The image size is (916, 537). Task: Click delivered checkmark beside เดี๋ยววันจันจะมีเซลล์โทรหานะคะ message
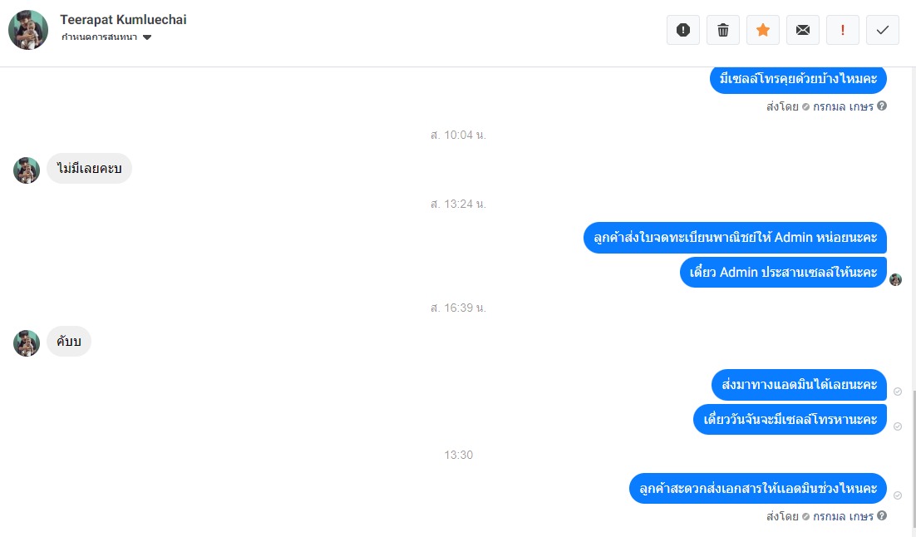[x=898, y=426]
